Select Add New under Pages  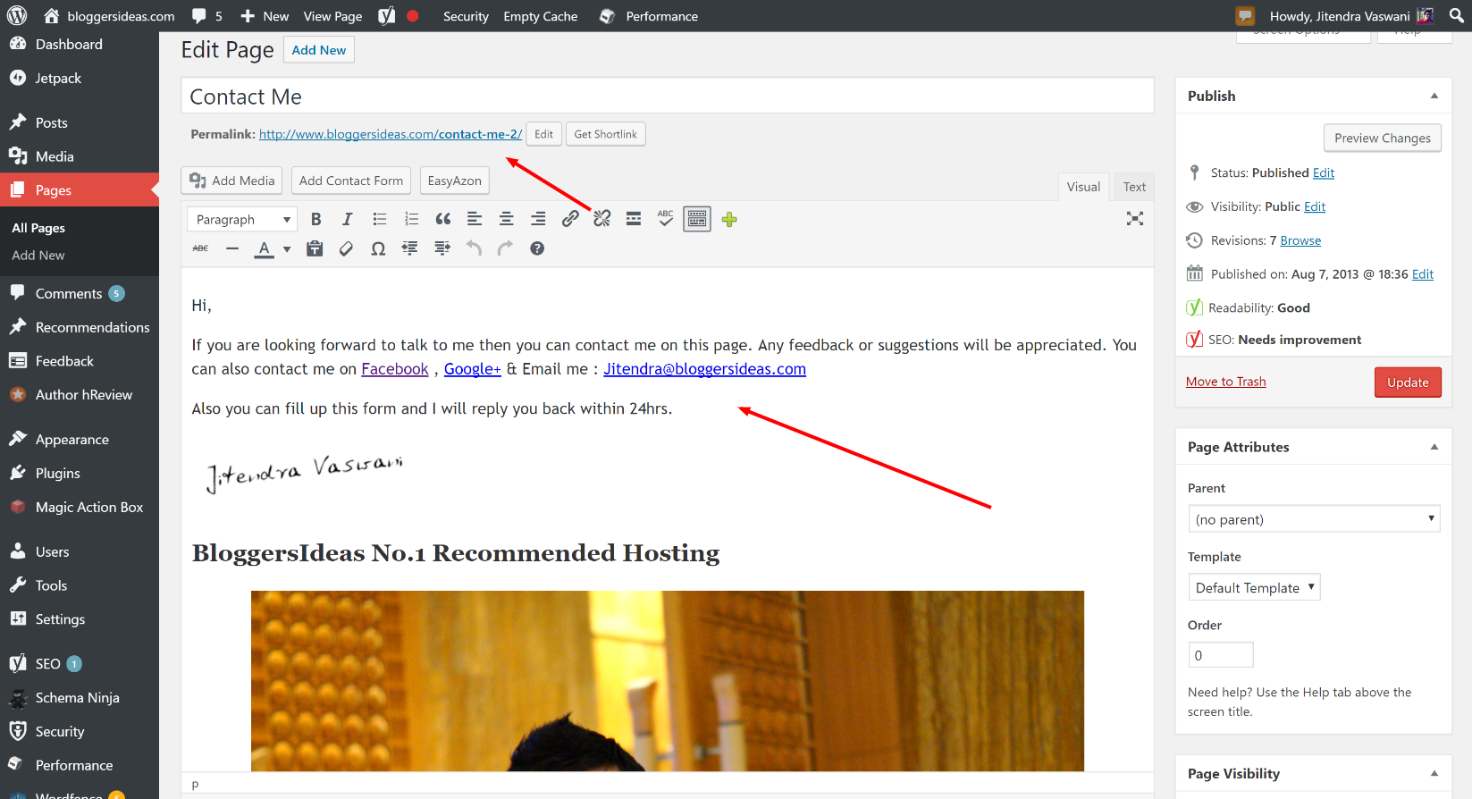click(x=38, y=255)
